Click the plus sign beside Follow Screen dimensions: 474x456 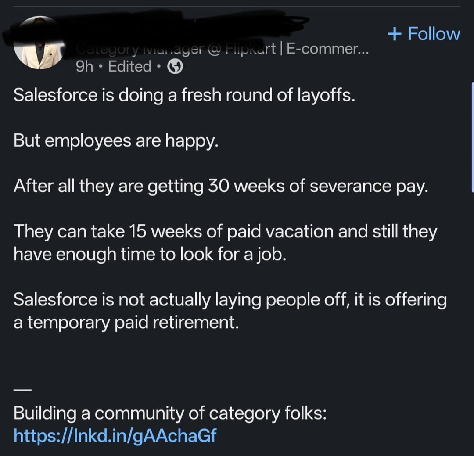pyautogui.click(x=395, y=34)
